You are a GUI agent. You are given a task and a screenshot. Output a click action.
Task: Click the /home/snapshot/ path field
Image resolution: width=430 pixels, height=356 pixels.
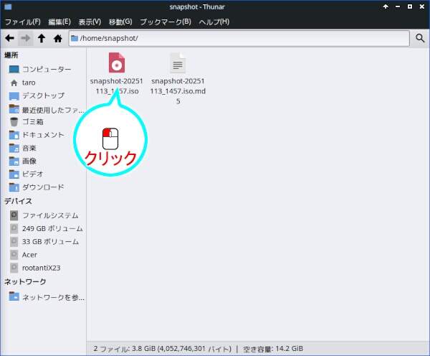[239, 38]
